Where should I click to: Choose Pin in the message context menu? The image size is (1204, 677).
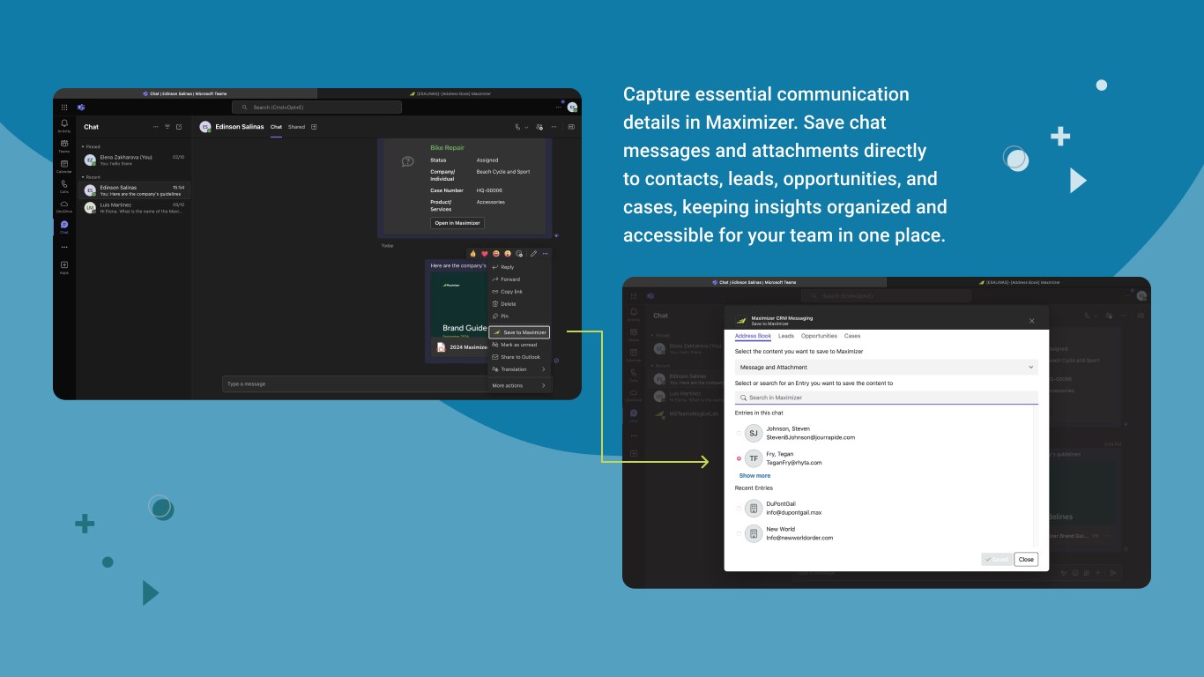coord(520,316)
